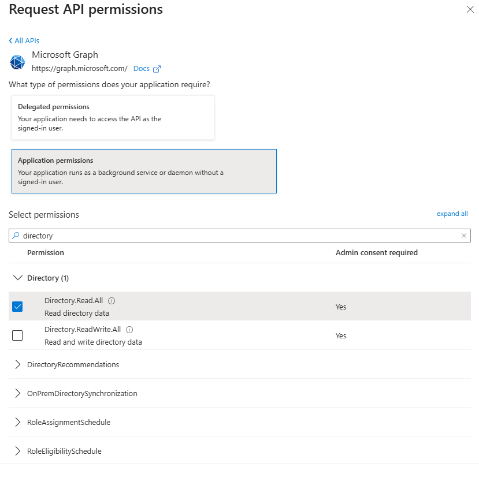
Task: Expand the OnPremDirectorySynchronization group
Action: click(17, 393)
